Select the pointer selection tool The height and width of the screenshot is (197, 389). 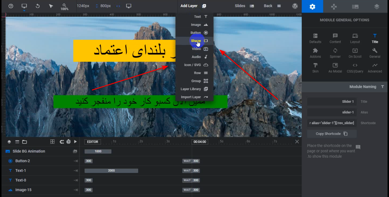click(x=51, y=6)
